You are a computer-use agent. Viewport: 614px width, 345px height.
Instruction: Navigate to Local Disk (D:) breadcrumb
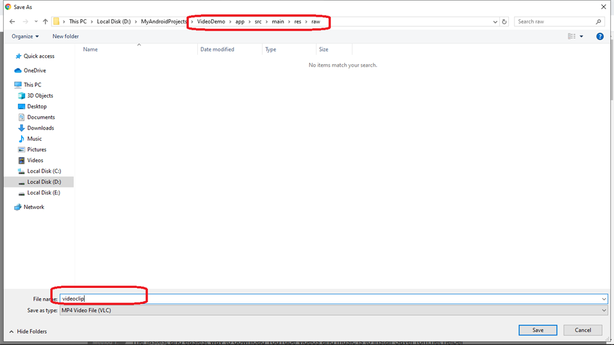(x=114, y=22)
